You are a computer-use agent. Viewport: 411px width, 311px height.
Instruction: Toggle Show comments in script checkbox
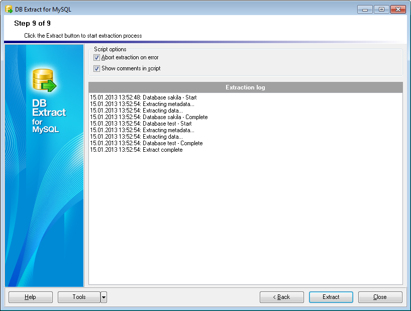coord(97,68)
